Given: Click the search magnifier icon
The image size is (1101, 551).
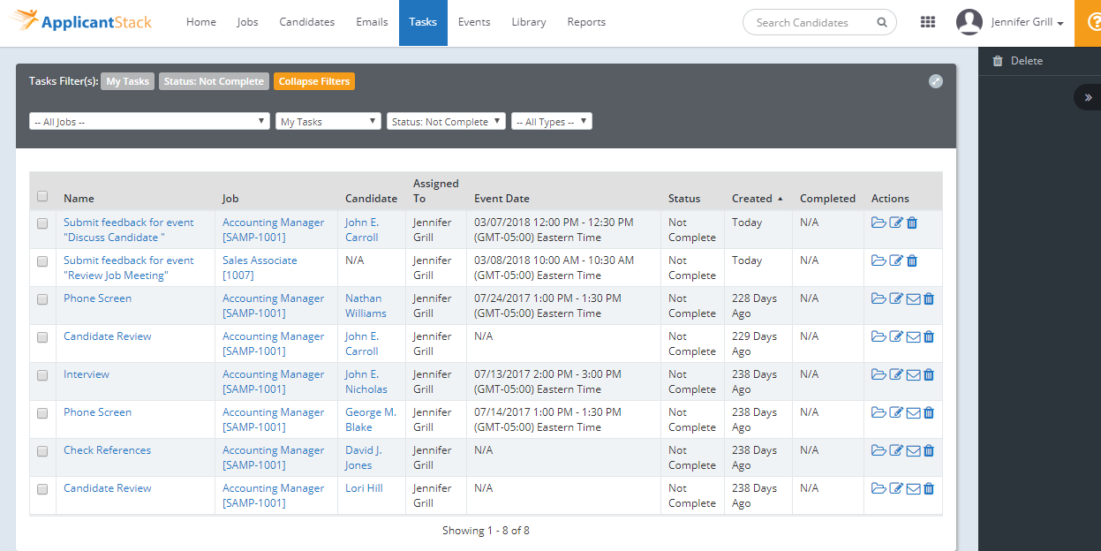Looking at the screenshot, I should tap(881, 23).
